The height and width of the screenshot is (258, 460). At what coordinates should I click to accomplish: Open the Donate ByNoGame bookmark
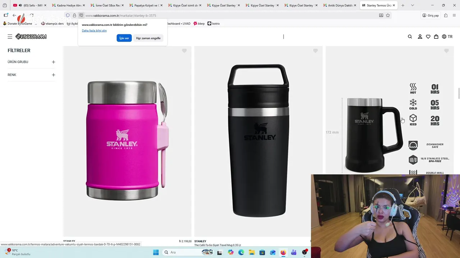coord(18,24)
